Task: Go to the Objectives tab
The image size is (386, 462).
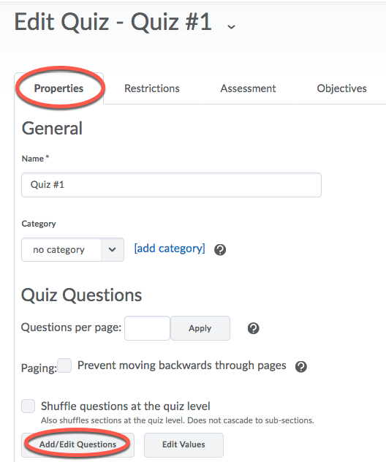Action: pos(342,88)
